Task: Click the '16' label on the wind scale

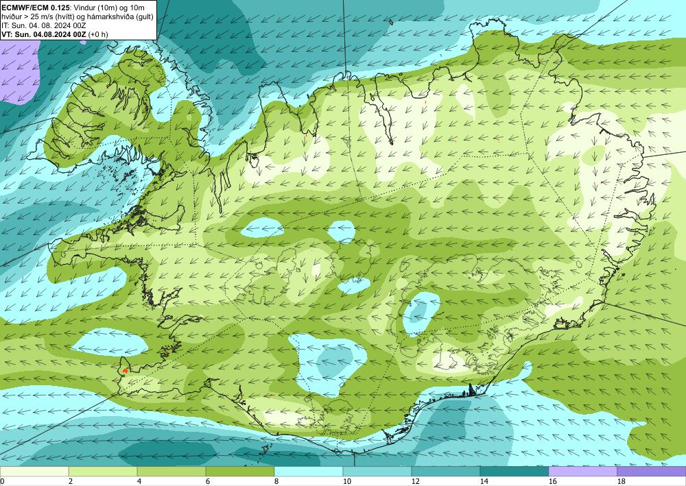Action: point(552,482)
